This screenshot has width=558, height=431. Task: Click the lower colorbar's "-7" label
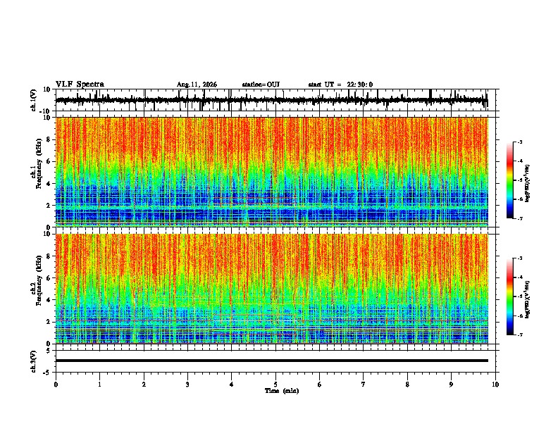tap(520, 335)
